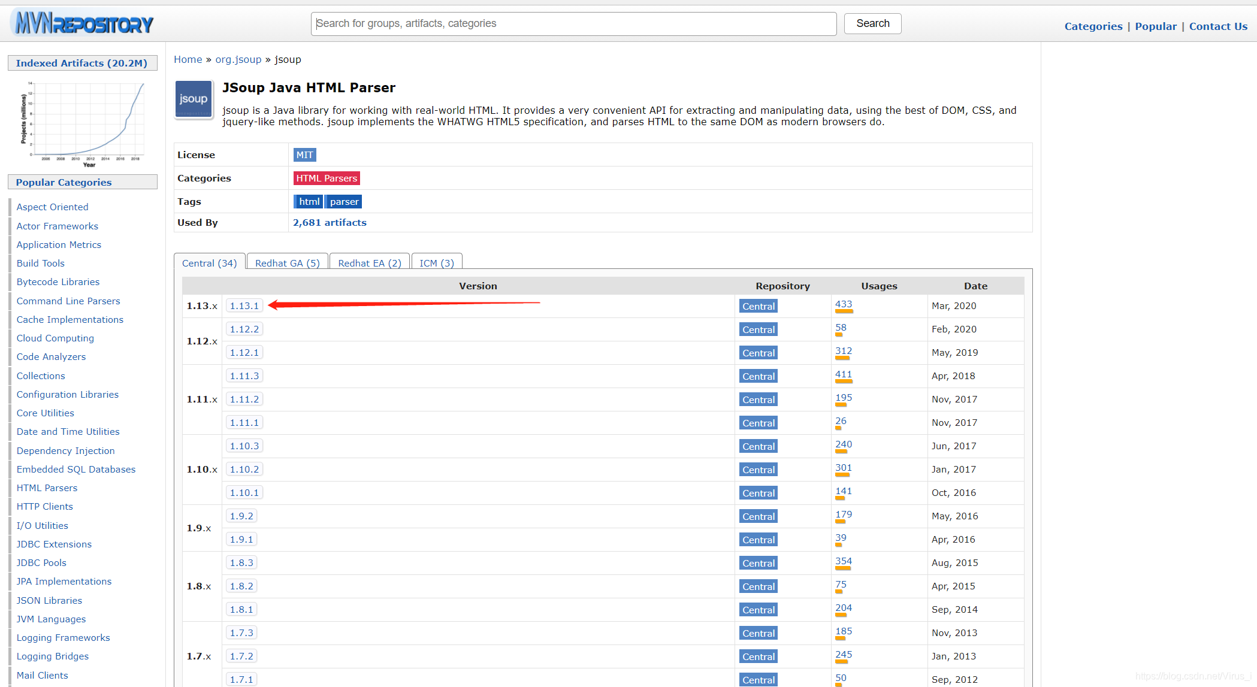
Task: Go to Home in the breadcrumb
Action: point(188,59)
